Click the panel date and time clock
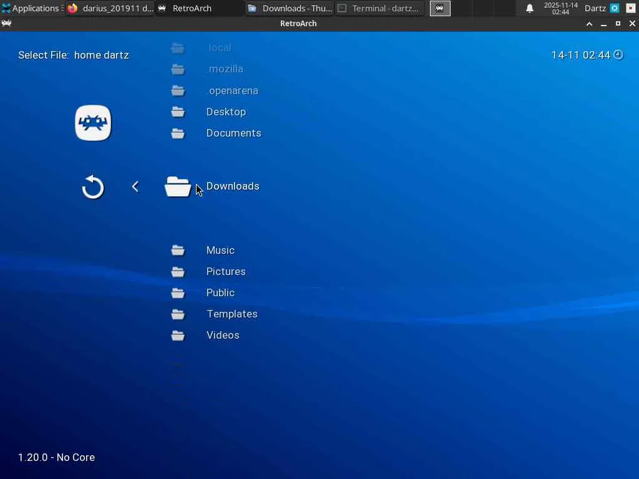This screenshot has width=639, height=479. tap(561, 8)
